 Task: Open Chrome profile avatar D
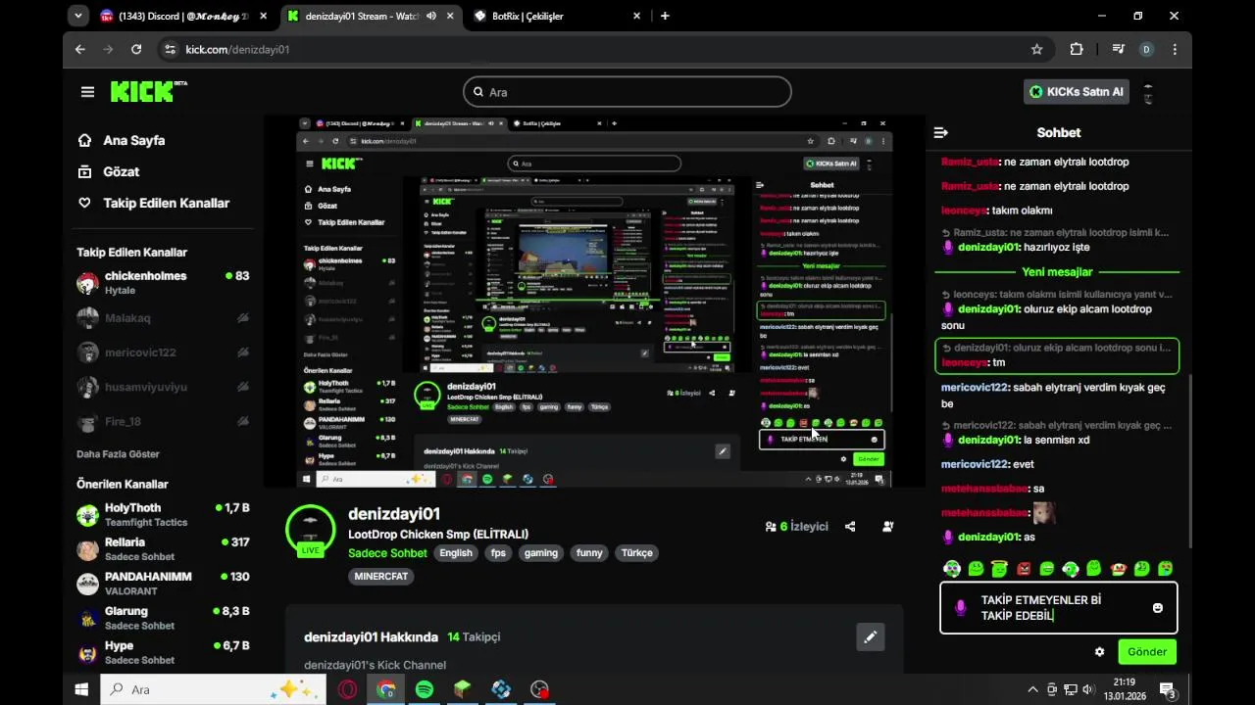(x=1146, y=49)
